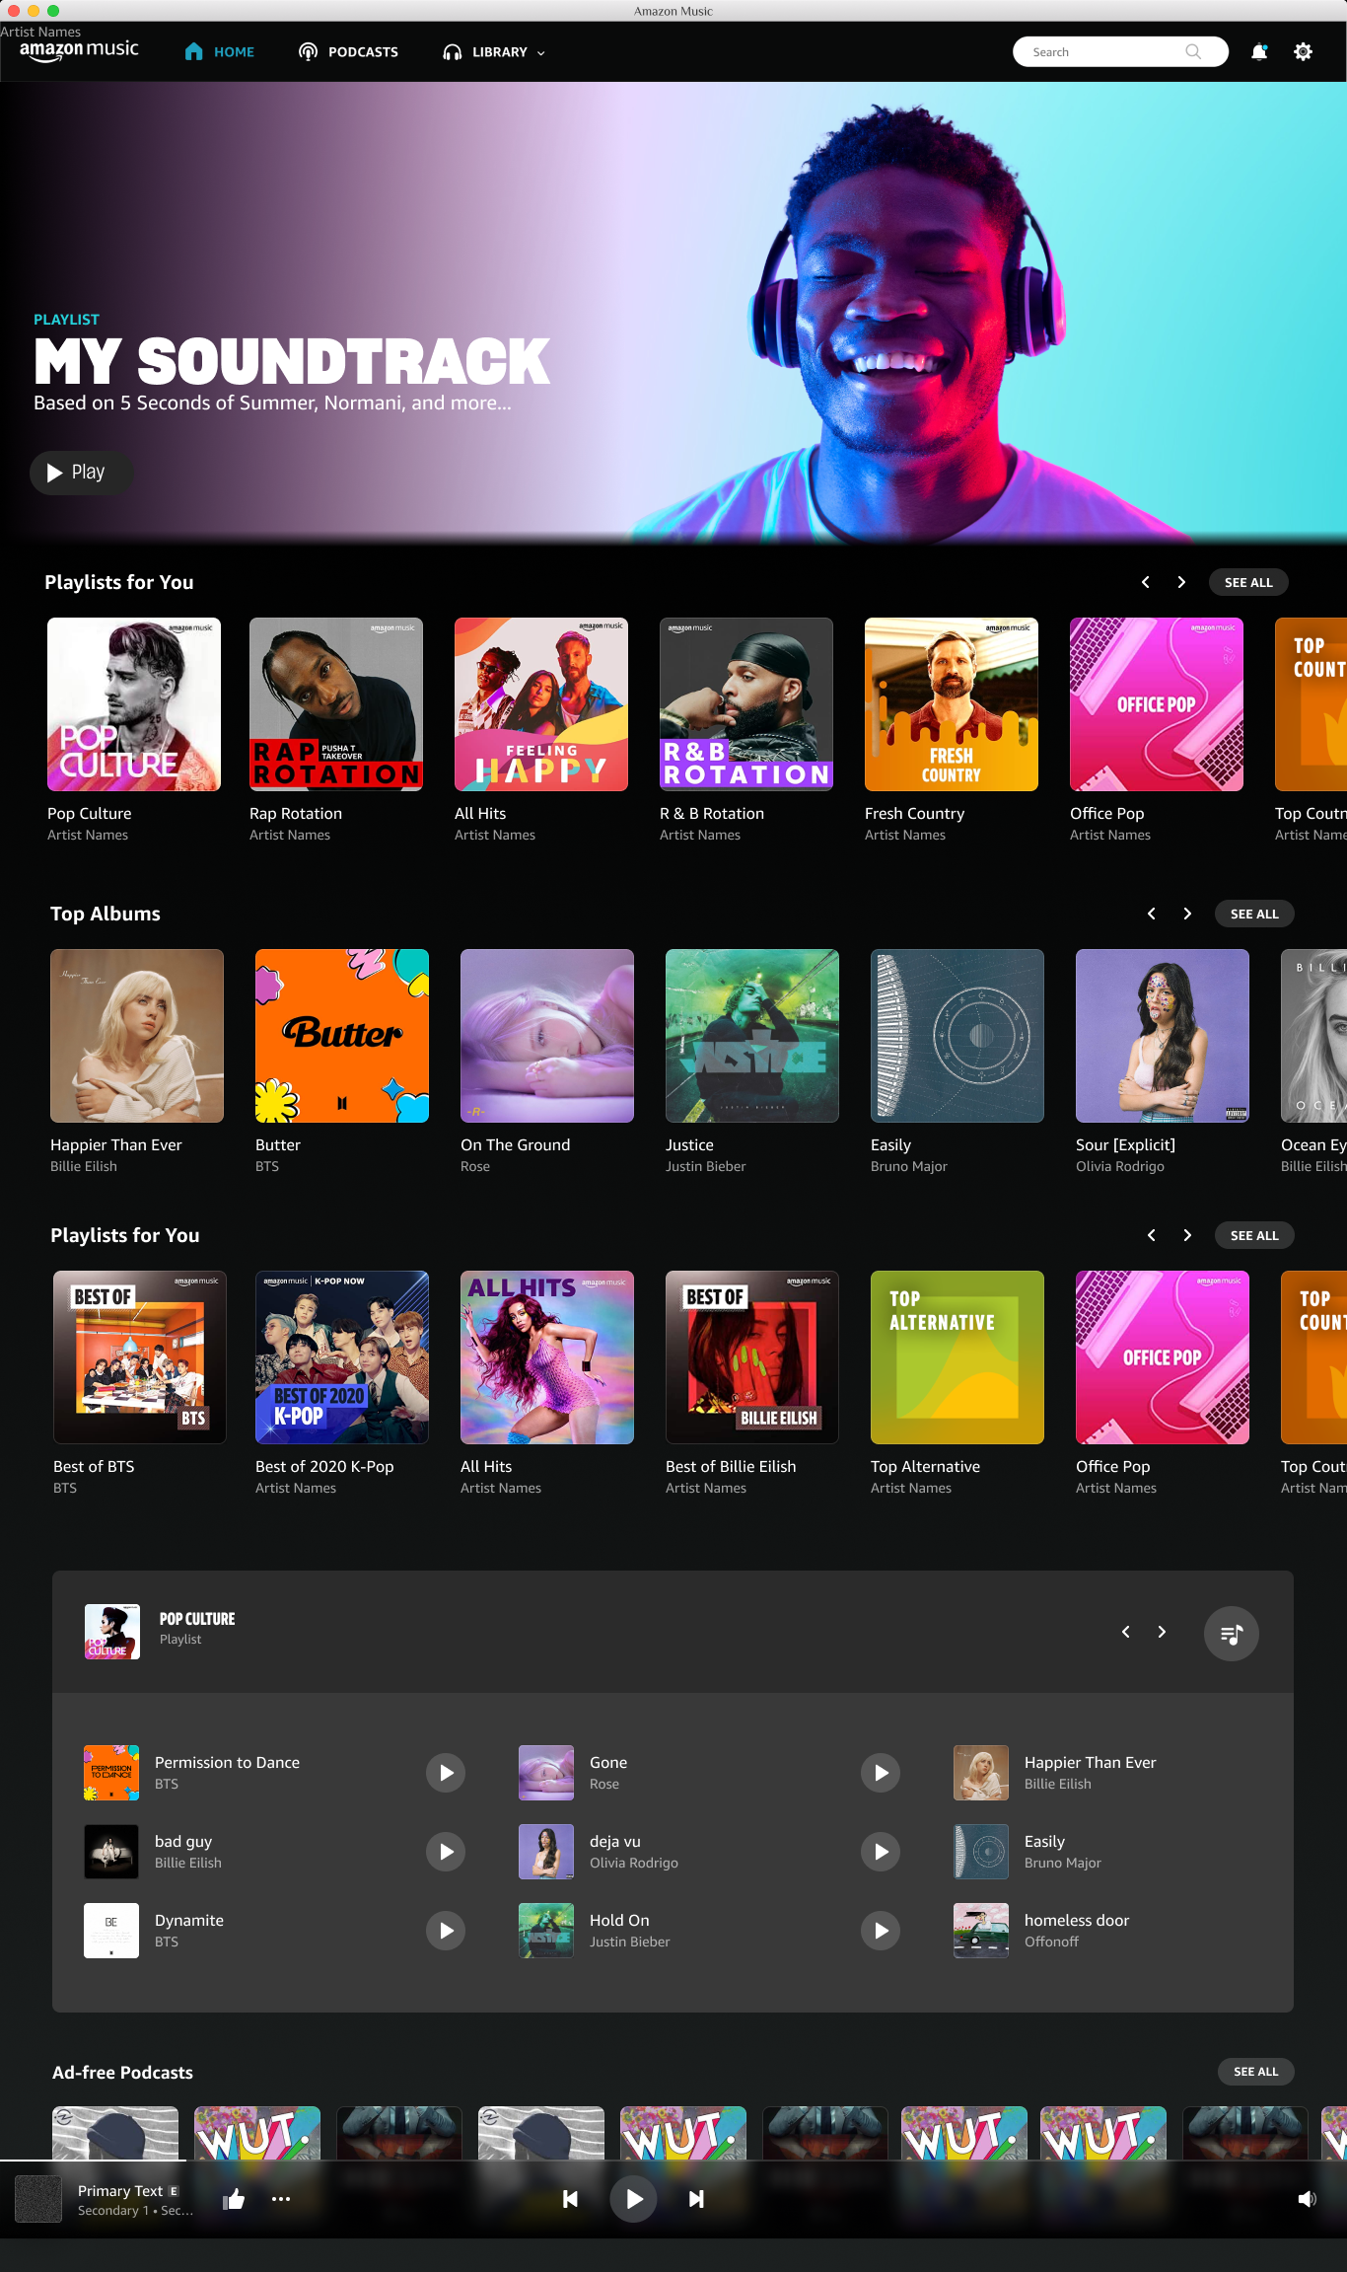See all in first Playlists for You
The height and width of the screenshot is (2272, 1347).
click(x=1248, y=582)
